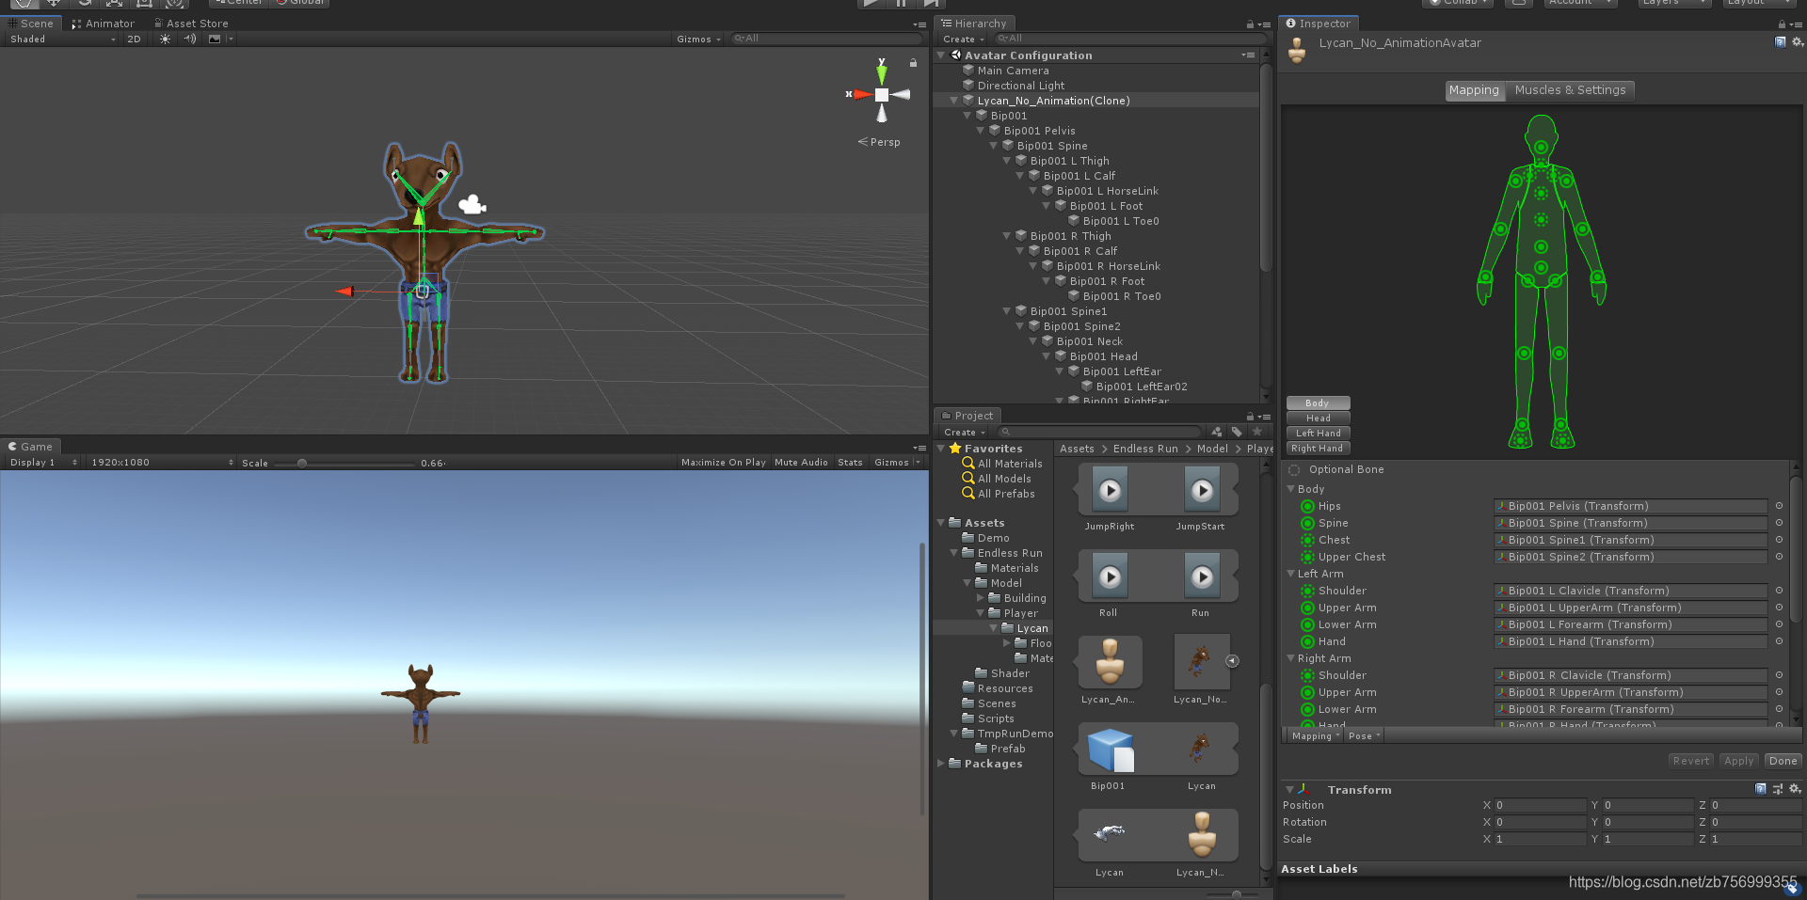Select Main Camera in Hierarchy

click(x=1013, y=71)
